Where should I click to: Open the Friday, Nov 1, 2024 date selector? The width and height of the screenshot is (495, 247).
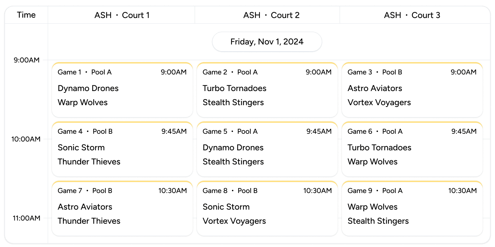(267, 41)
